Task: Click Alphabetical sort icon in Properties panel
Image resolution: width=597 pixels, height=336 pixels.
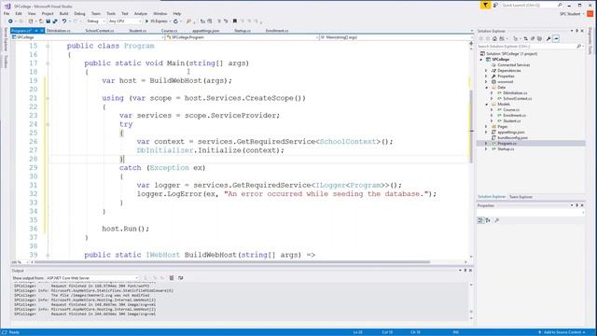Action: click(488, 220)
